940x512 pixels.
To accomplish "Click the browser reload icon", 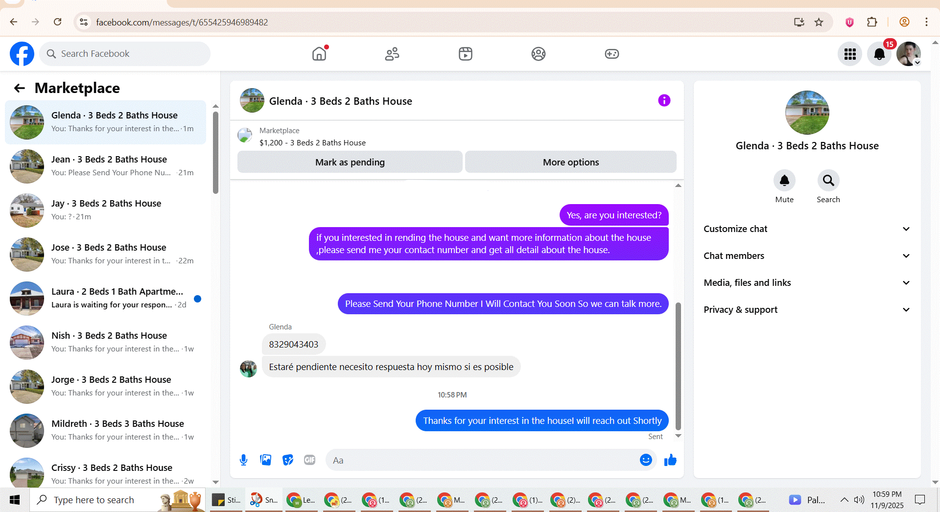I will pyautogui.click(x=58, y=22).
